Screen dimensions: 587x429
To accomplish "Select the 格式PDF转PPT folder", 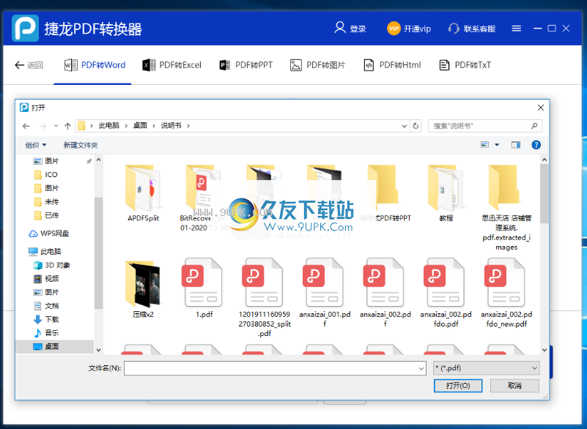I will coord(385,193).
